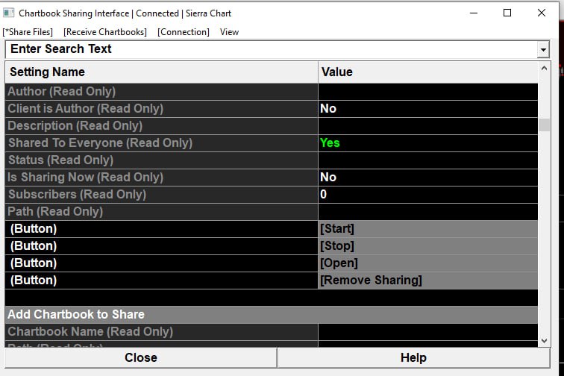Image resolution: width=564 pixels, height=376 pixels.
Task: Select the Path (Read Only) row
Action: click(272, 212)
